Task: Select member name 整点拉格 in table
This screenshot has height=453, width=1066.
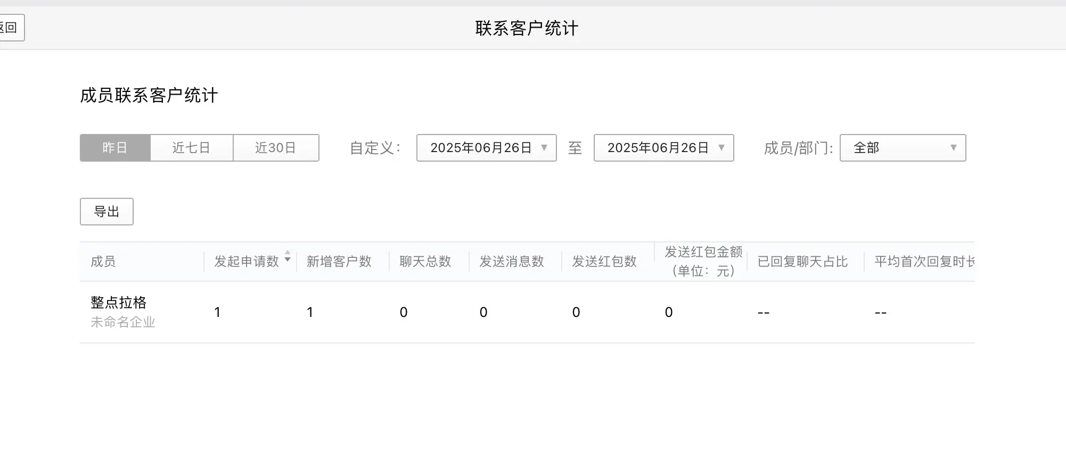Action: click(x=119, y=303)
